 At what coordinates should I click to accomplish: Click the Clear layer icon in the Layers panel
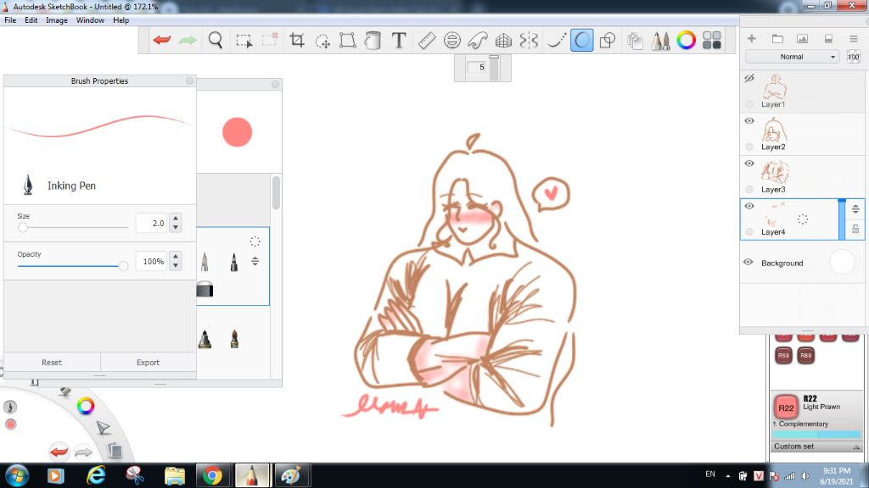[x=828, y=39]
